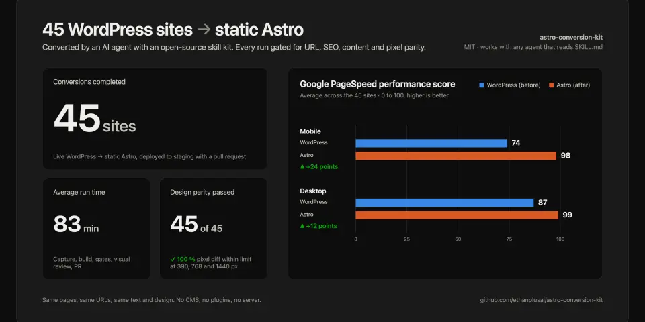Click the Google PageSpeed performance score heading
Image resolution: width=645 pixels, height=322 pixels.
point(377,85)
